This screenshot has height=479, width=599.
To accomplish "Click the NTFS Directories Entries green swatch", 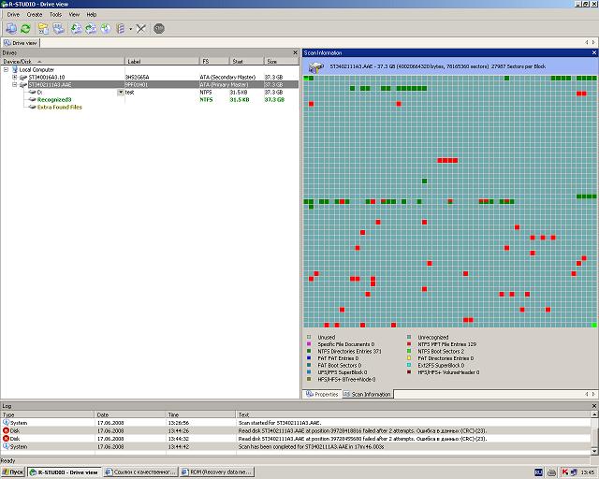I will click(309, 351).
